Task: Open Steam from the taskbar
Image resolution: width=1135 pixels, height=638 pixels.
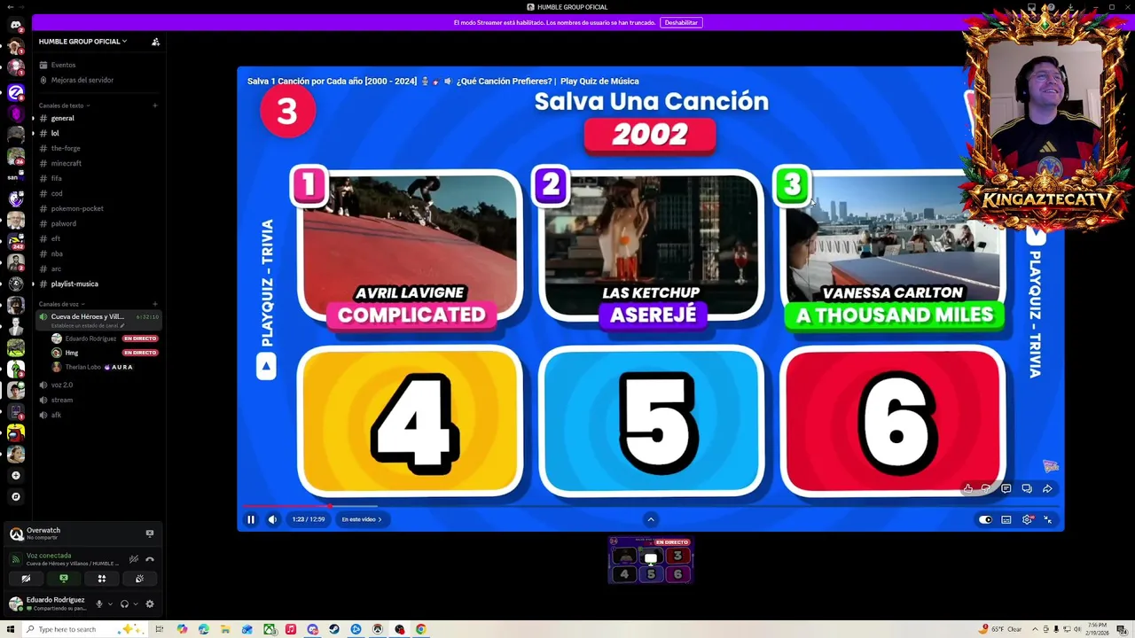Action: click(334, 629)
